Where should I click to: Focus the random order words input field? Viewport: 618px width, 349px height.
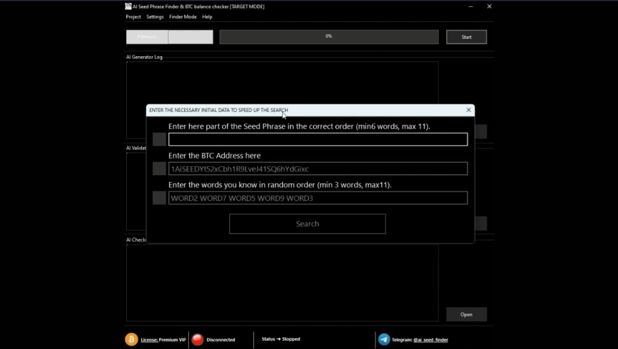point(318,198)
